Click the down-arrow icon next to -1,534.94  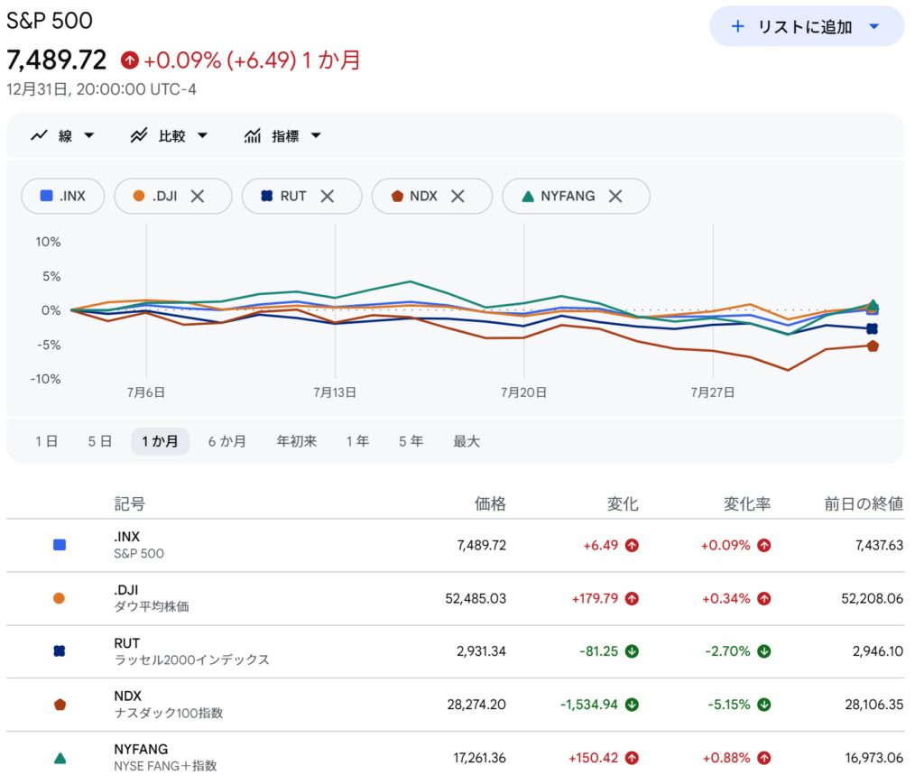point(632,705)
